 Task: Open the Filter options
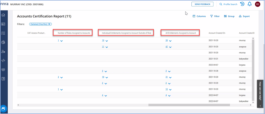(x=215, y=16)
